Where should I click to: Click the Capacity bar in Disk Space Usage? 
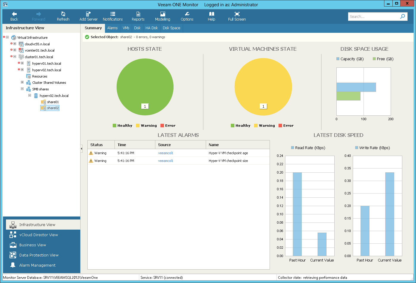point(356,87)
